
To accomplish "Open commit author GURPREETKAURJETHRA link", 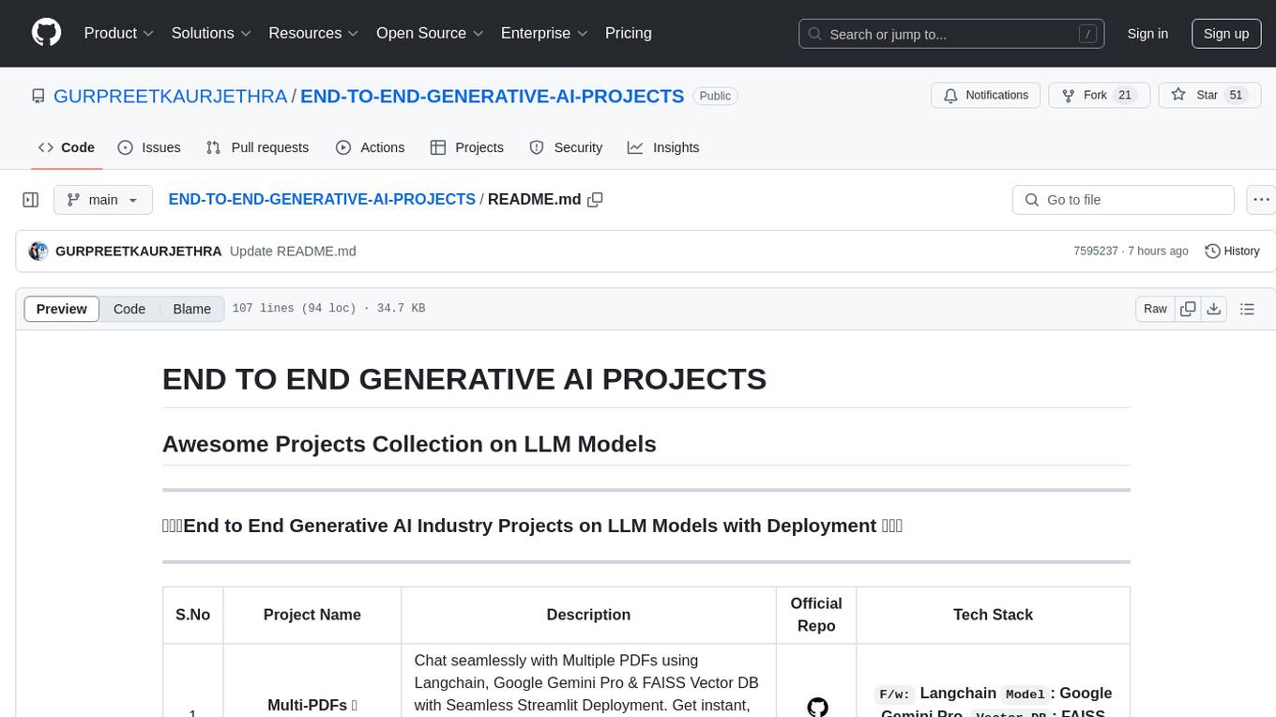I will click(x=139, y=252).
